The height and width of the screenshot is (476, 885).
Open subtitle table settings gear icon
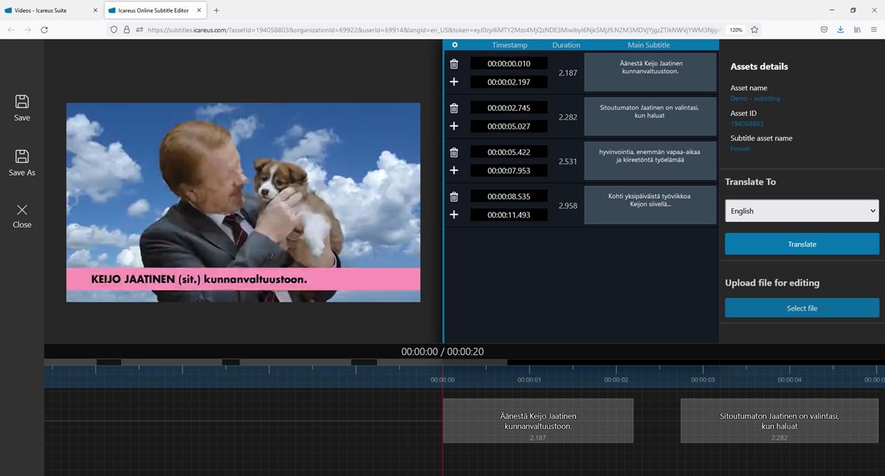click(454, 45)
